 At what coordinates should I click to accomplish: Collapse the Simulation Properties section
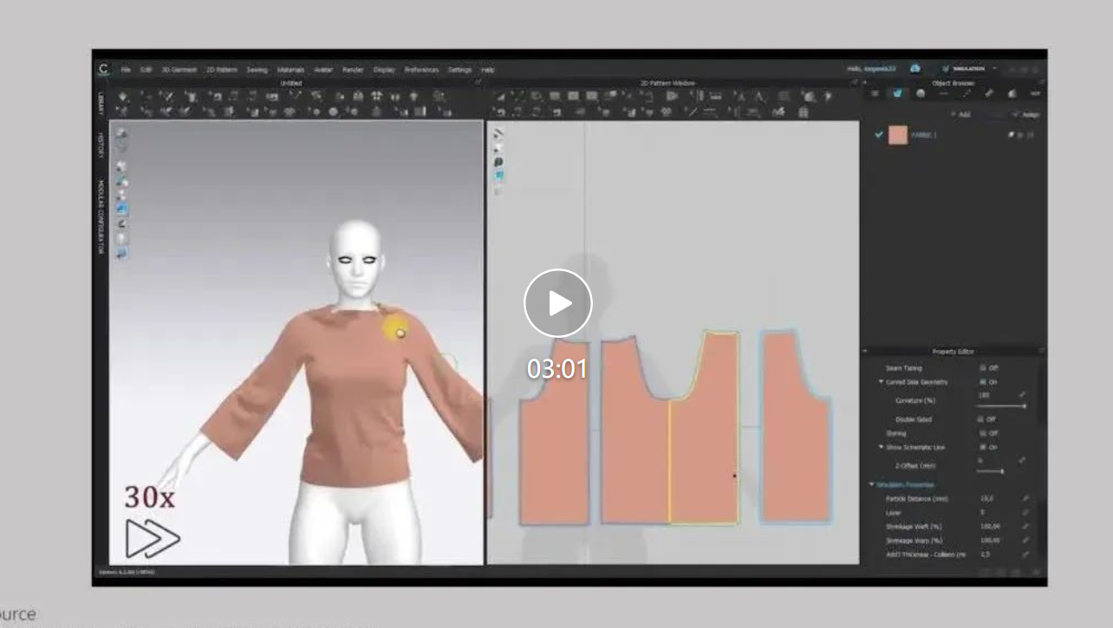(872, 484)
